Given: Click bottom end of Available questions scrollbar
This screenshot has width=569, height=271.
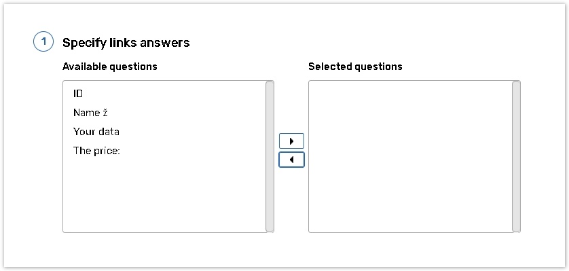Looking at the screenshot, I should pos(270,229).
